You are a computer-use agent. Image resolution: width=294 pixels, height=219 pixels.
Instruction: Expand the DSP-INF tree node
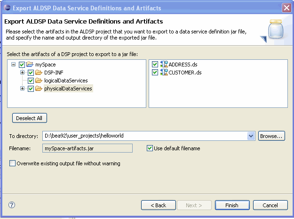22,72
